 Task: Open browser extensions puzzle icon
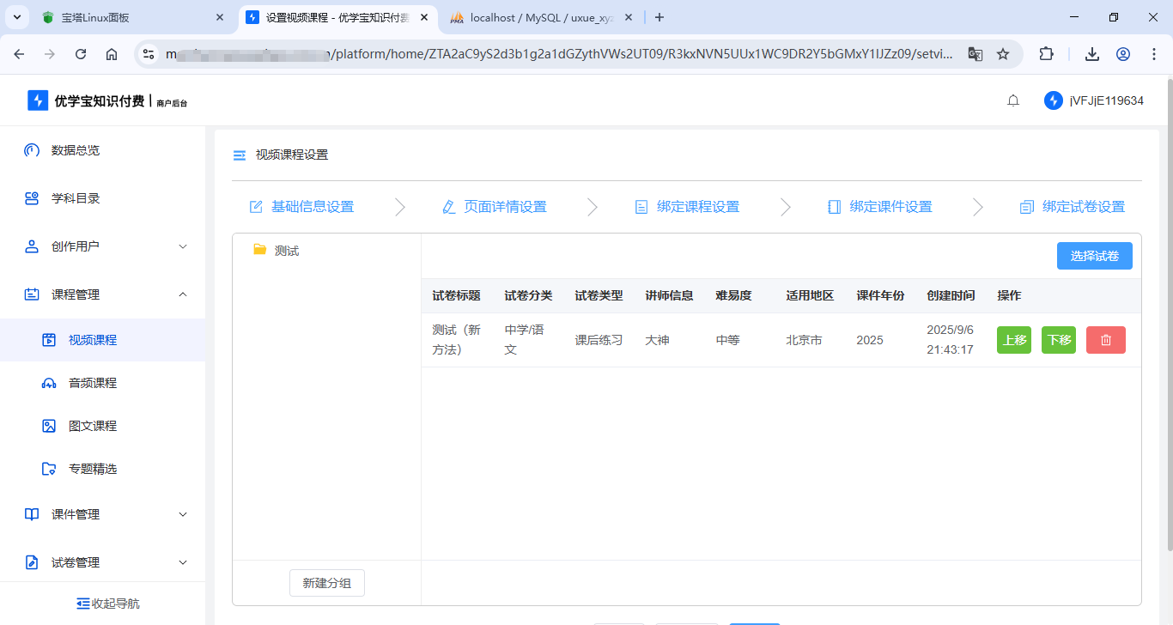(1046, 54)
